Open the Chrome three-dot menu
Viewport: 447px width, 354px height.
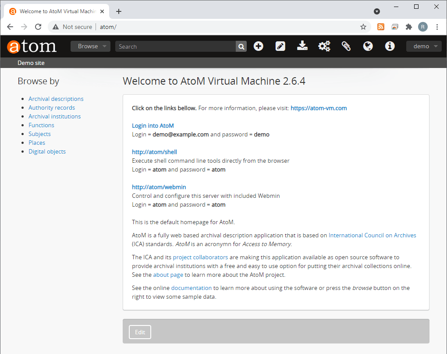click(437, 27)
